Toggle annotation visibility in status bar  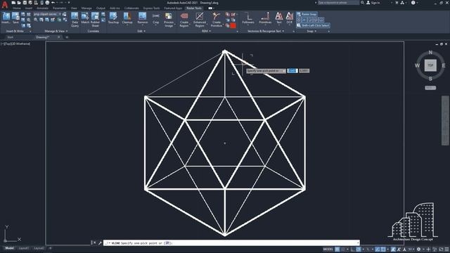click(394, 249)
